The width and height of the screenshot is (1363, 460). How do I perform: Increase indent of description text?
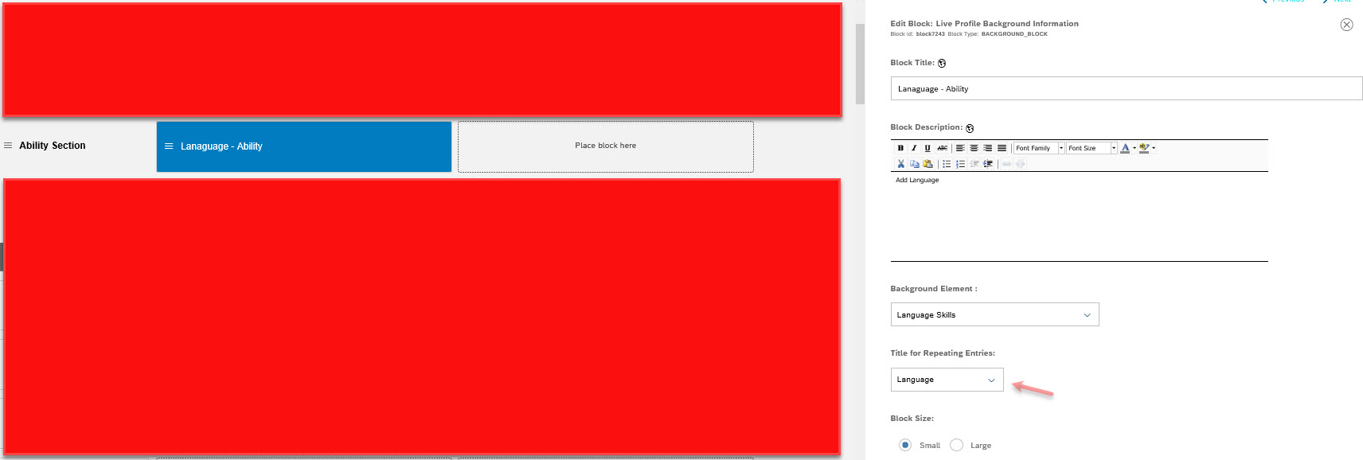tap(988, 164)
